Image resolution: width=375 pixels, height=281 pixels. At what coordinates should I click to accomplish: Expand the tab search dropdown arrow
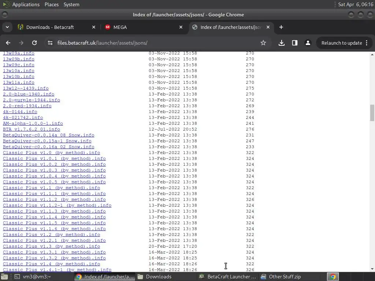tap(7, 27)
